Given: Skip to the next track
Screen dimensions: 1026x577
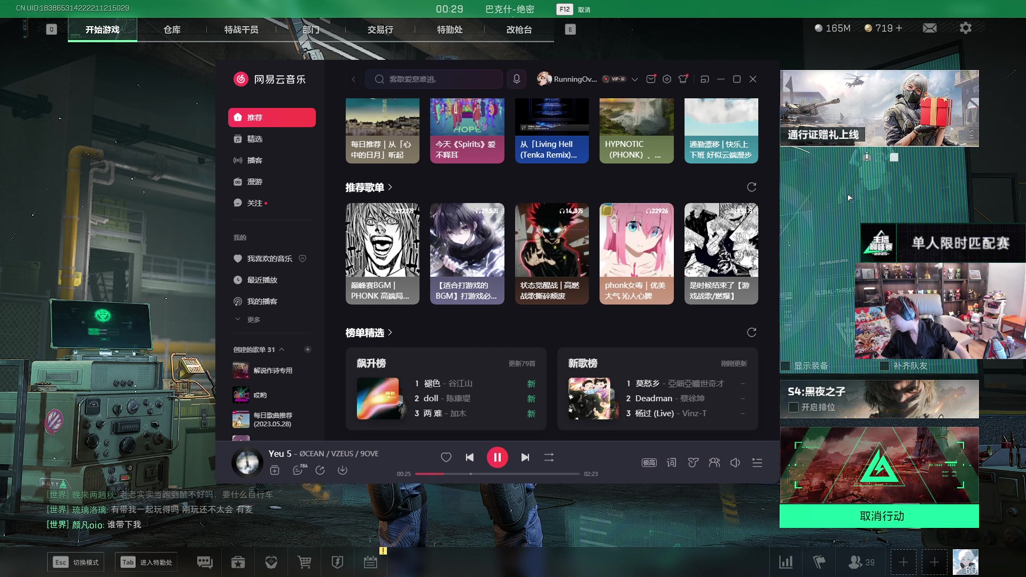Looking at the screenshot, I should [x=525, y=457].
